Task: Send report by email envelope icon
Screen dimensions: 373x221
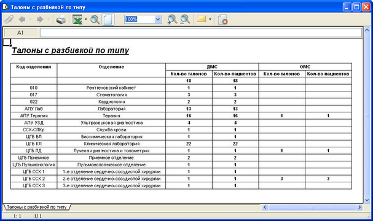Action: (202, 19)
